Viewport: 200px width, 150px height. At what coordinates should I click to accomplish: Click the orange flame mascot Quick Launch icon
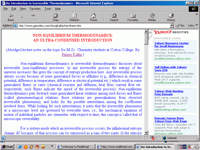coord(26,147)
